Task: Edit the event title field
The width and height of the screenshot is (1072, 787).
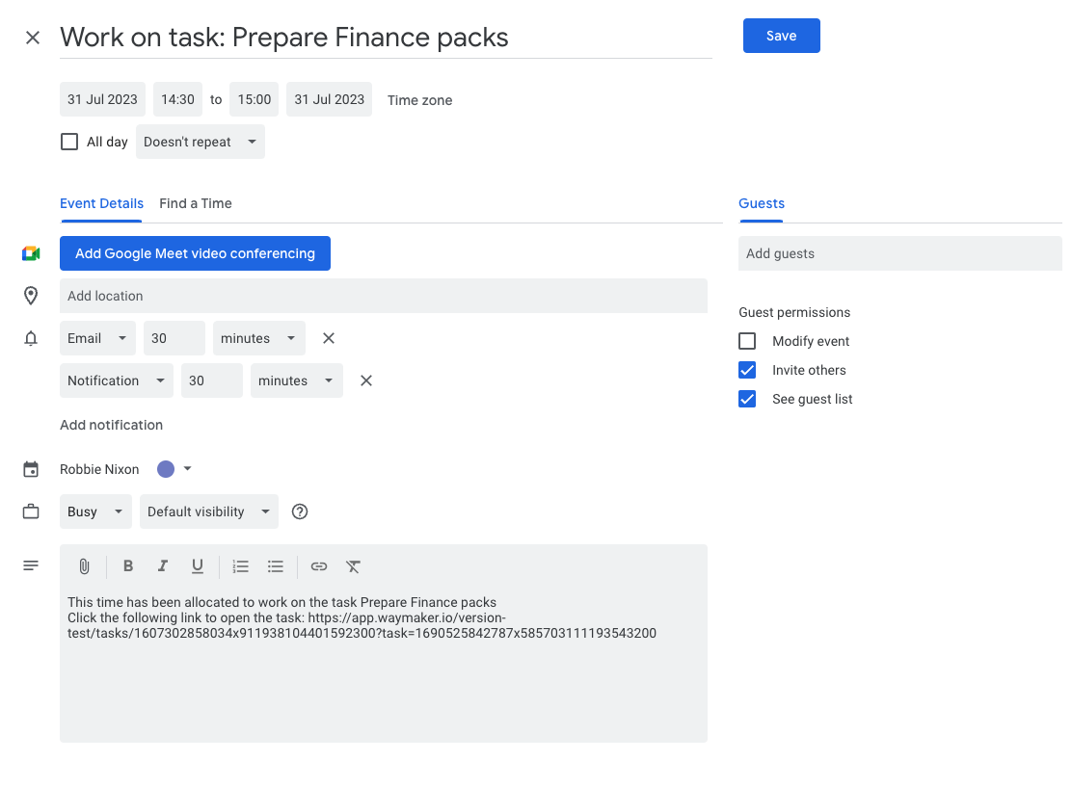Action: pos(387,38)
